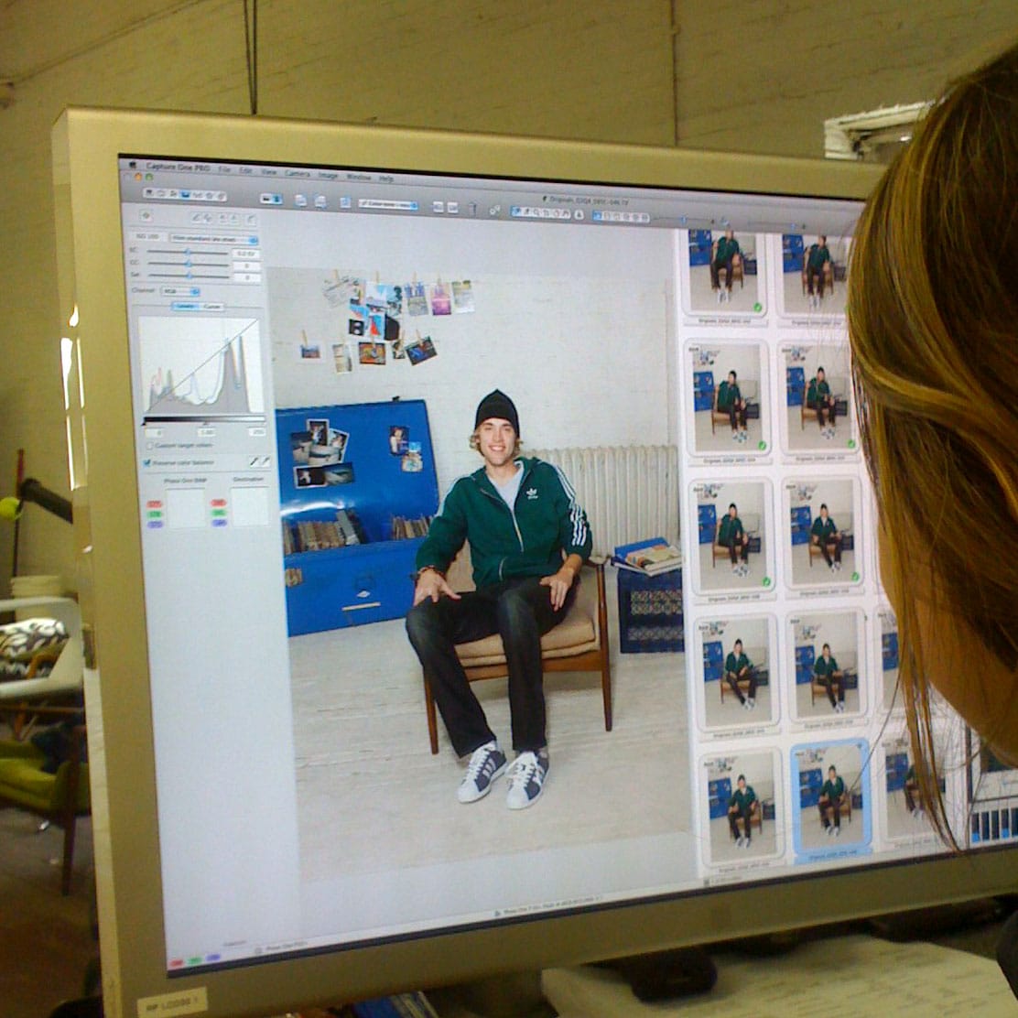This screenshot has height=1018, width=1018.
Task: Select the light highlight eyedropper picker
Action: (x=265, y=461)
